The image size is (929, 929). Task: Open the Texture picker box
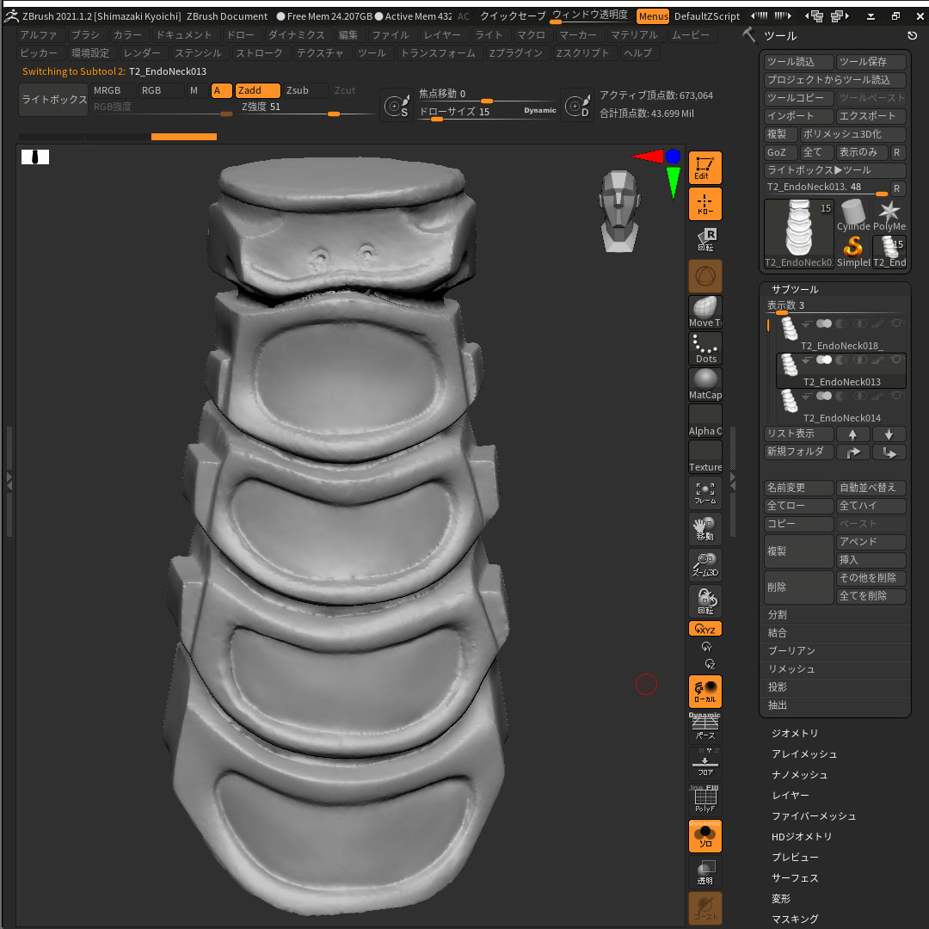pyautogui.click(x=704, y=457)
